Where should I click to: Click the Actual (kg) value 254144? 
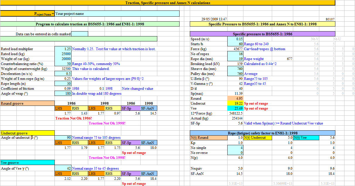coord(235,118)
